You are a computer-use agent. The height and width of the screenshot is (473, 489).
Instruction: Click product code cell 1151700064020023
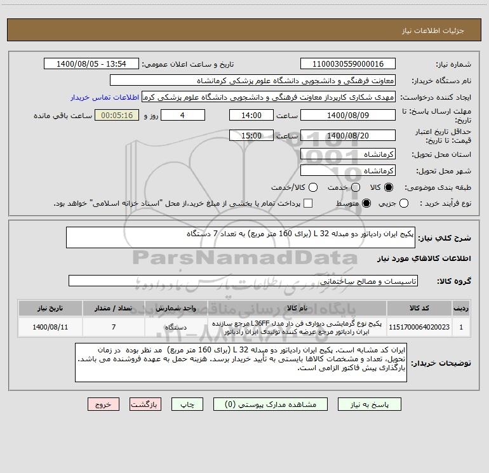tap(419, 327)
